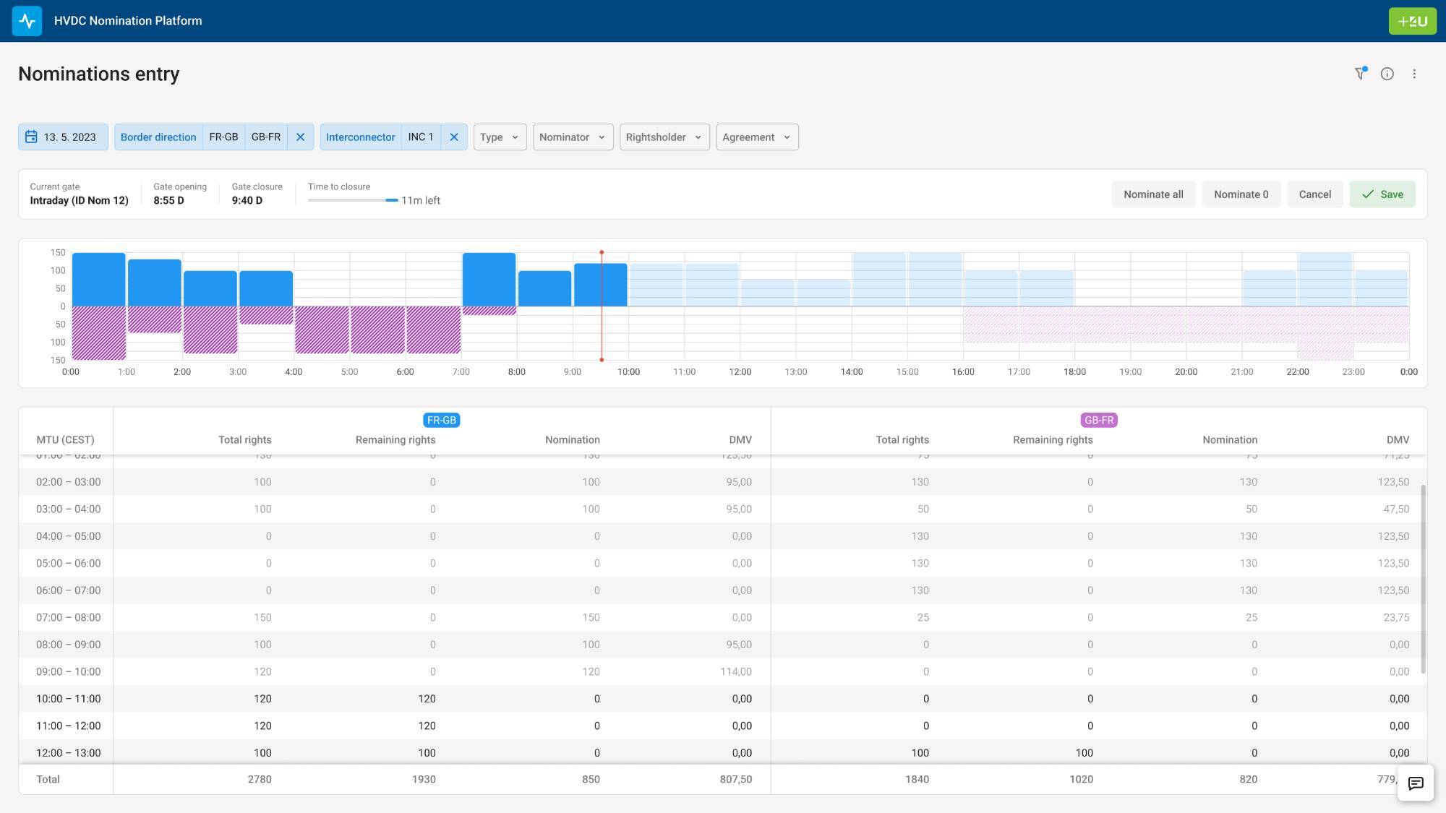Click the 07:00 – 08:00 row label
Viewport: 1446px width, 813px height.
click(69, 617)
